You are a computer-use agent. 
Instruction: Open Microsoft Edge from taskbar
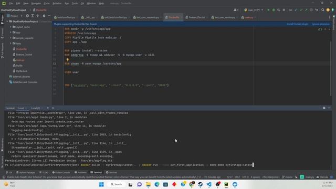(157, 184)
